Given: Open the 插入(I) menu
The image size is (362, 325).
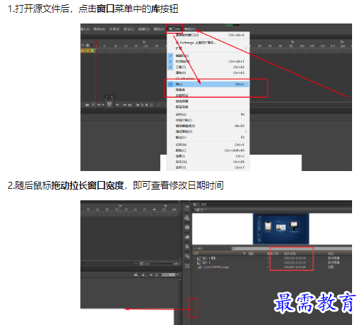Looking at the screenshot, I should tap(85, 29).
